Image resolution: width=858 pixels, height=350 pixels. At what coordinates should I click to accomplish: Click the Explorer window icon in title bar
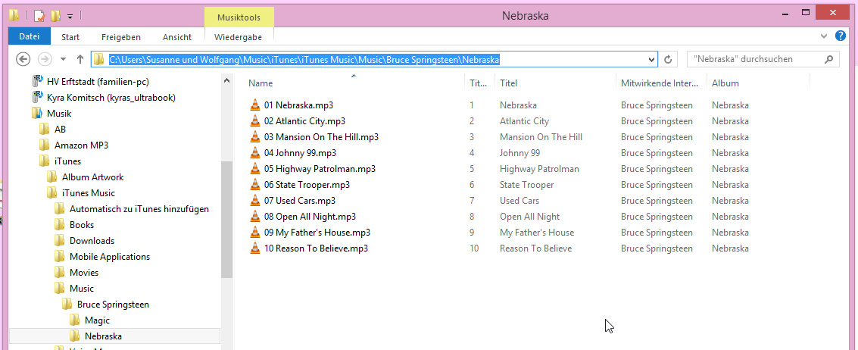click(15, 15)
